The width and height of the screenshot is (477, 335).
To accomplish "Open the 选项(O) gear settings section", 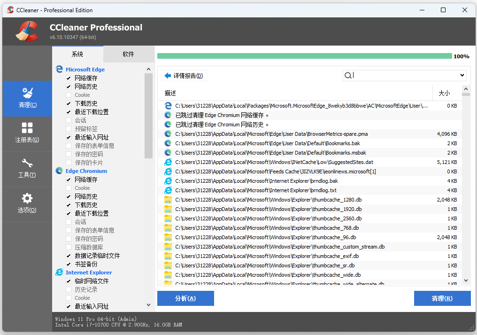I will (27, 204).
